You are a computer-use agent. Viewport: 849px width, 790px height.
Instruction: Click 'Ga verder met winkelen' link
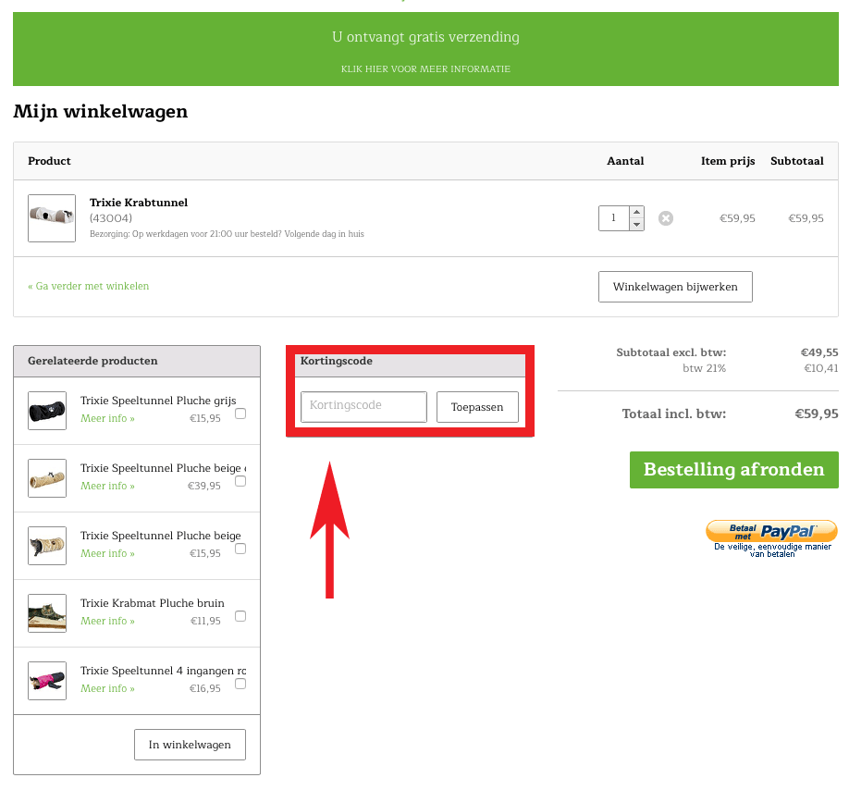coord(88,286)
